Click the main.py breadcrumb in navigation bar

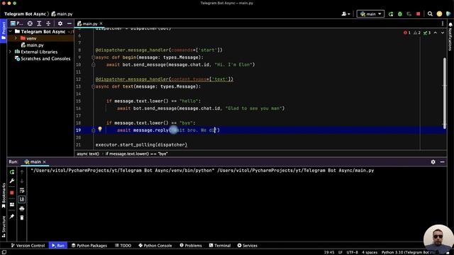[x=62, y=14]
